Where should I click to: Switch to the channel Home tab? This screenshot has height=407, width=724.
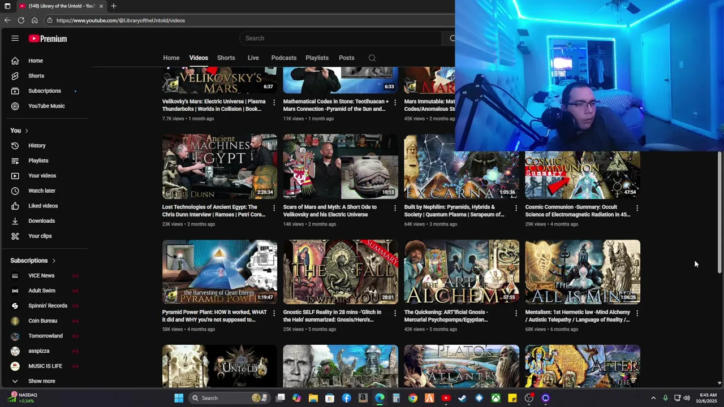pyautogui.click(x=171, y=58)
